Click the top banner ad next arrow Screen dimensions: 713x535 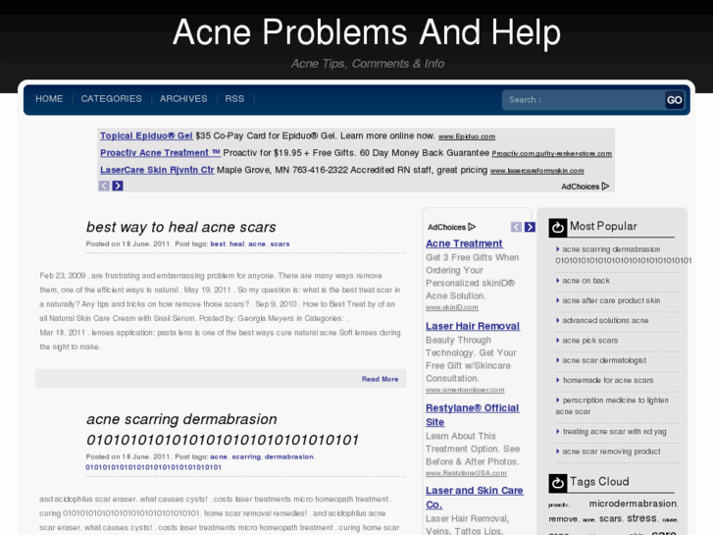click(118, 186)
